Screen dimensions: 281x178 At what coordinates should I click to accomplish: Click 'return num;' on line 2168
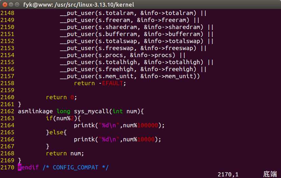tap(65, 153)
